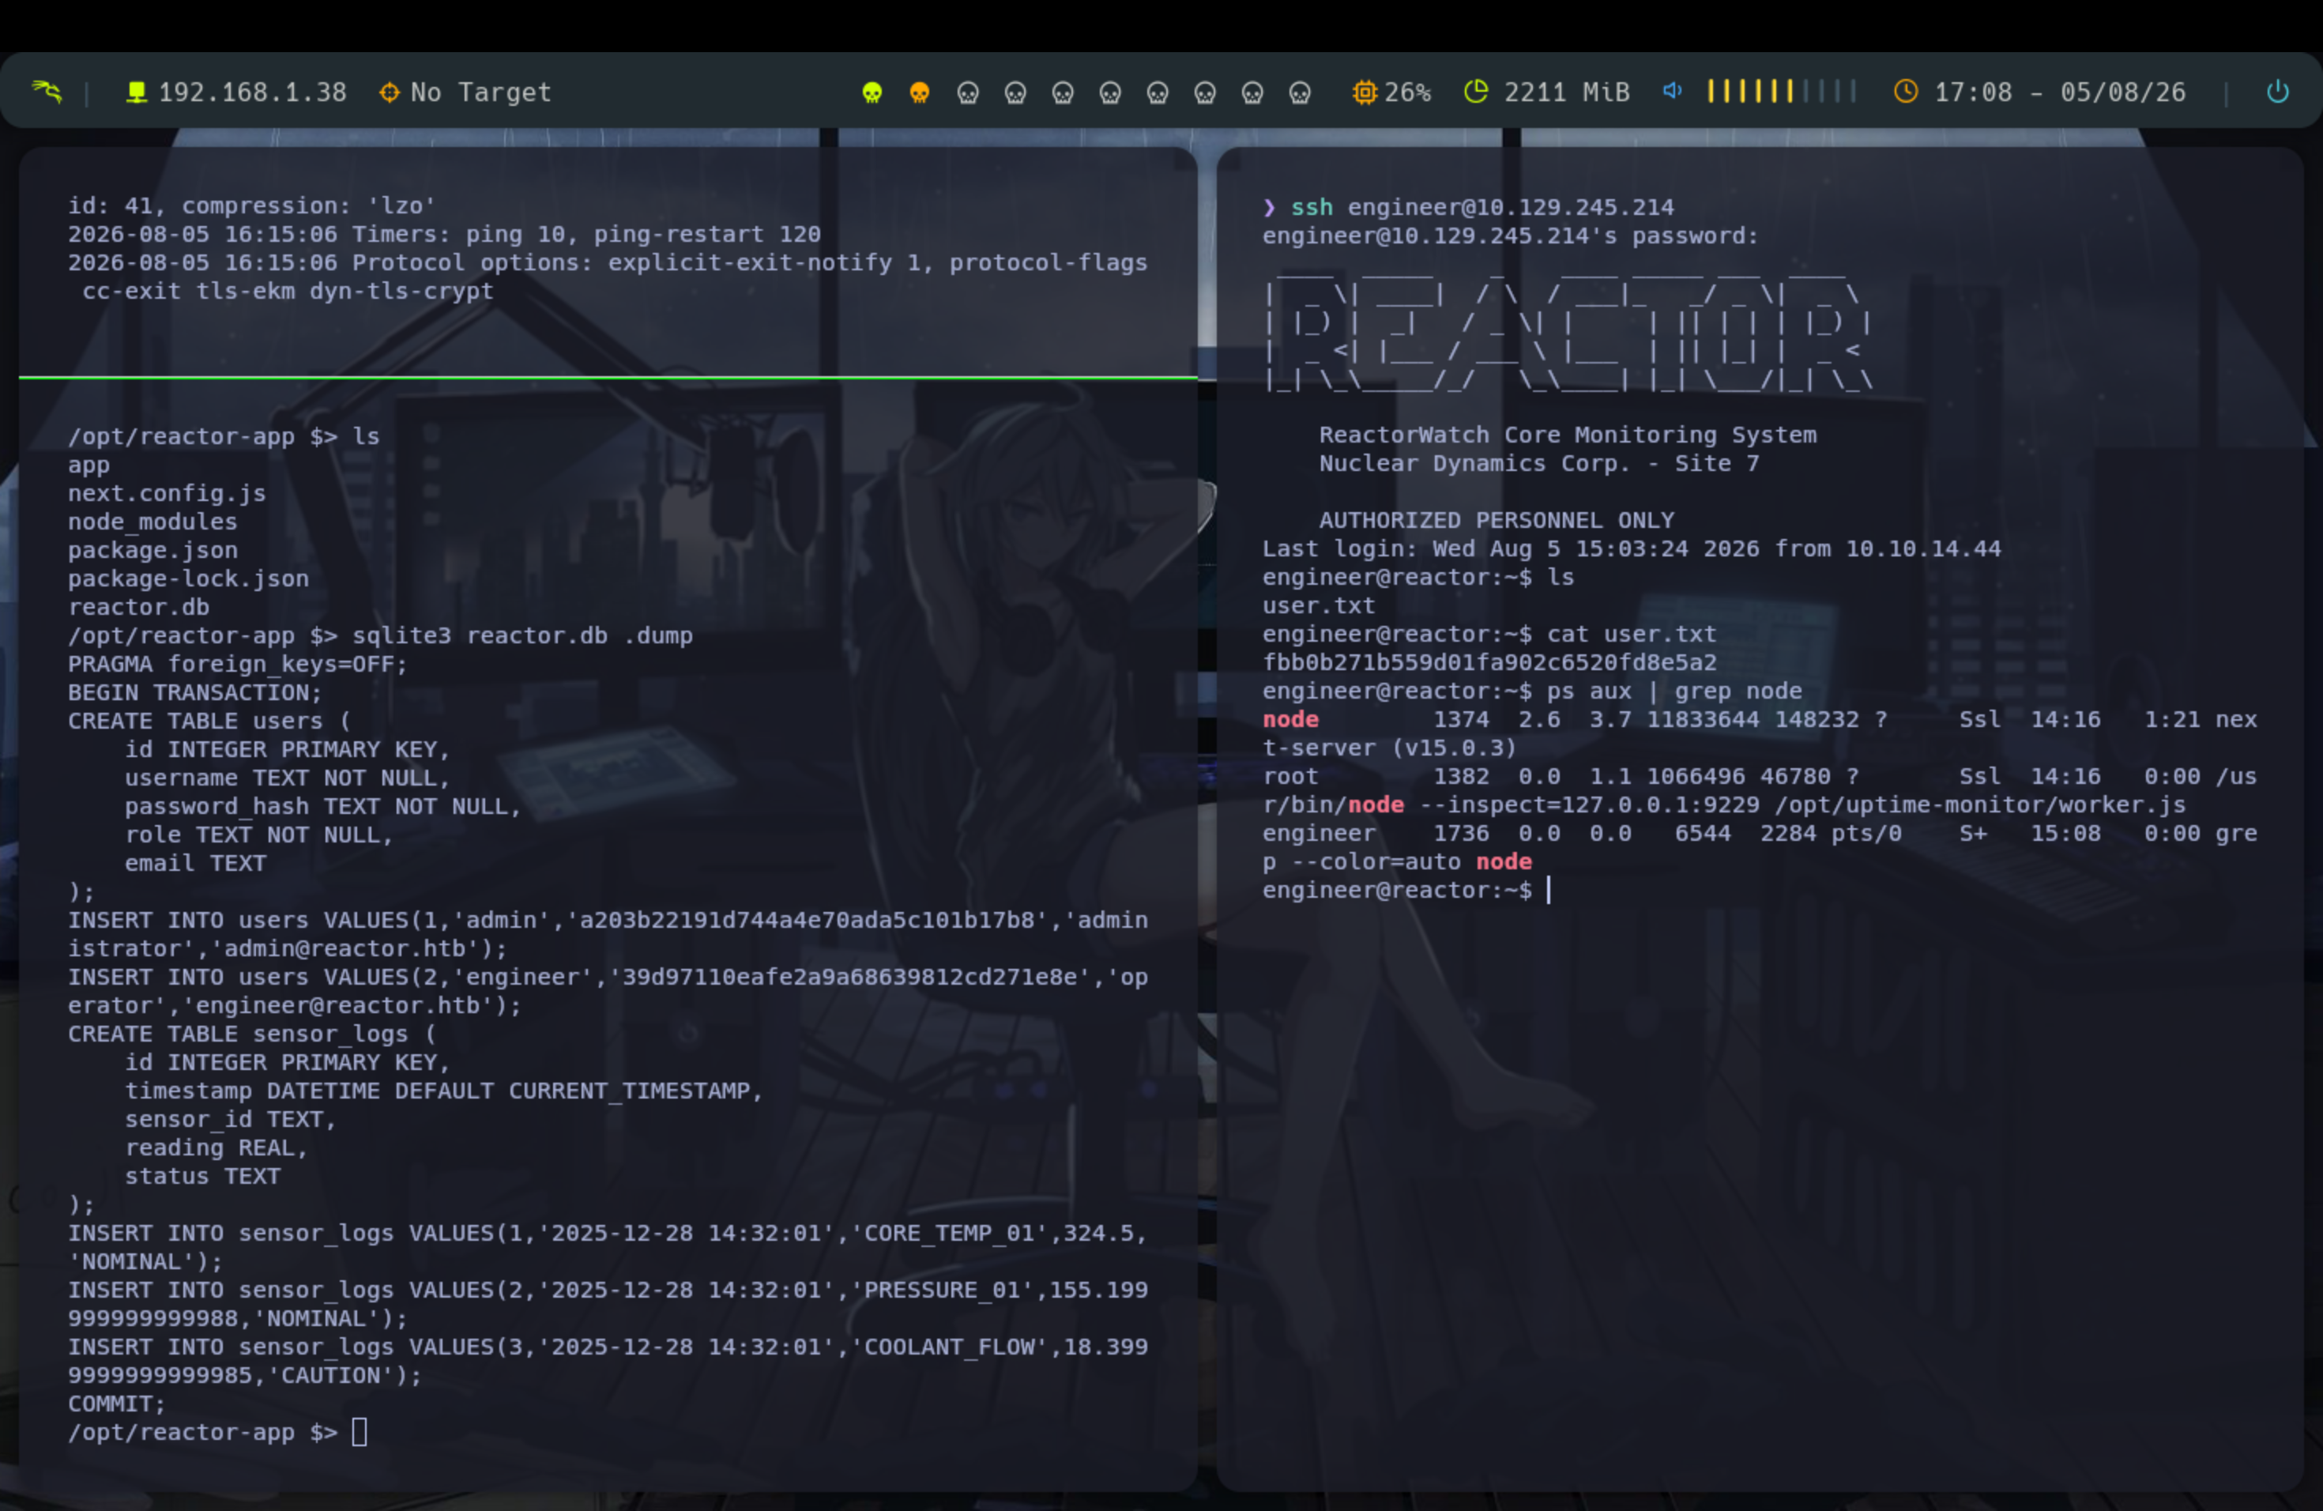Click the memory value 2211 MiB

(1567, 92)
